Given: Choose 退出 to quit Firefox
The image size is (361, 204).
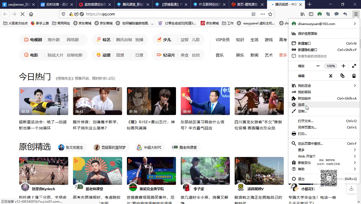Looking at the screenshot, I should tap(324, 179).
